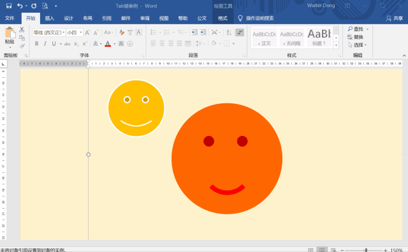
Task: Click the Cut scissors icon
Action: tap(22, 29)
